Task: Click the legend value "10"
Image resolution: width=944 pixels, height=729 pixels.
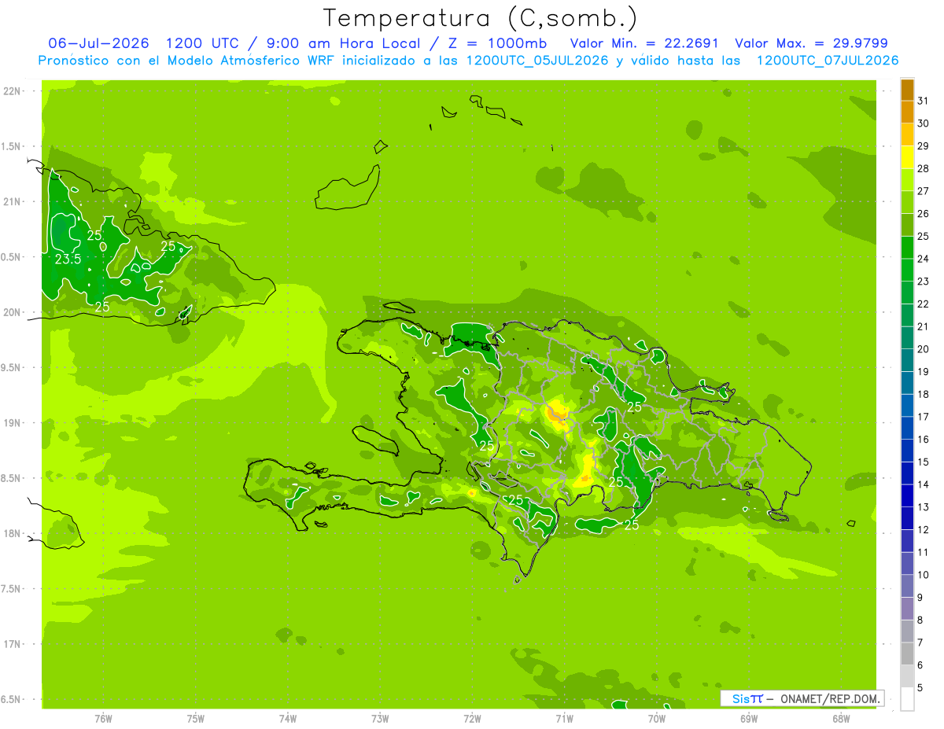Action: (x=923, y=575)
